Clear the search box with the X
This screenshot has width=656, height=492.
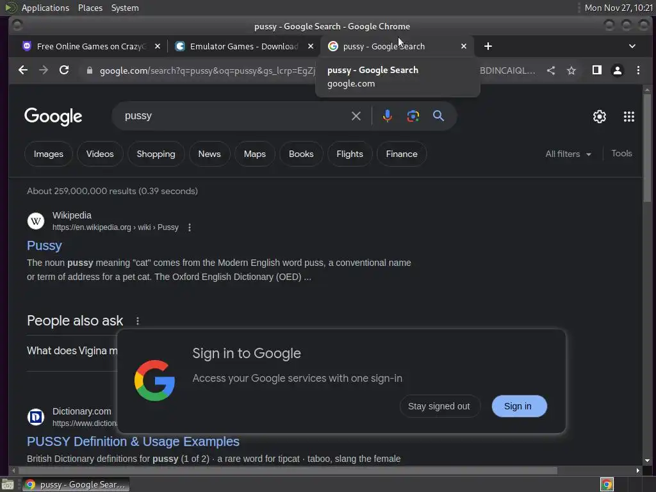tap(356, 116)
